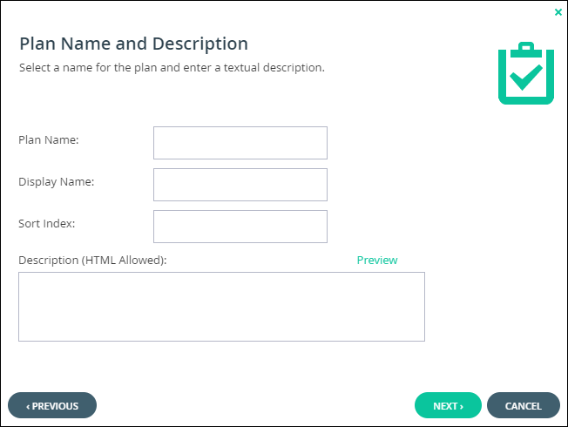Click the "Plan Name:" label
The image size is (568, 427).
(x=49, y=140)
